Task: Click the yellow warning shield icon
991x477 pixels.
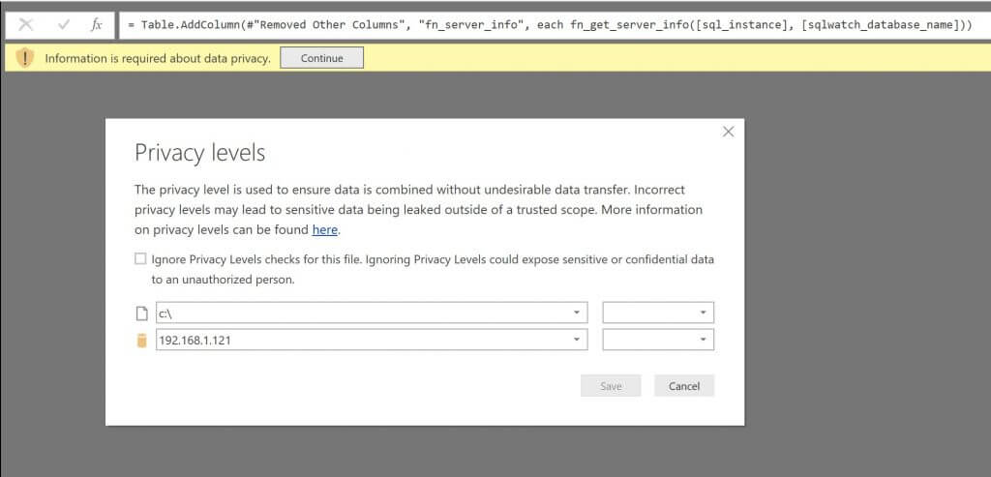Action: click(24, 58)
